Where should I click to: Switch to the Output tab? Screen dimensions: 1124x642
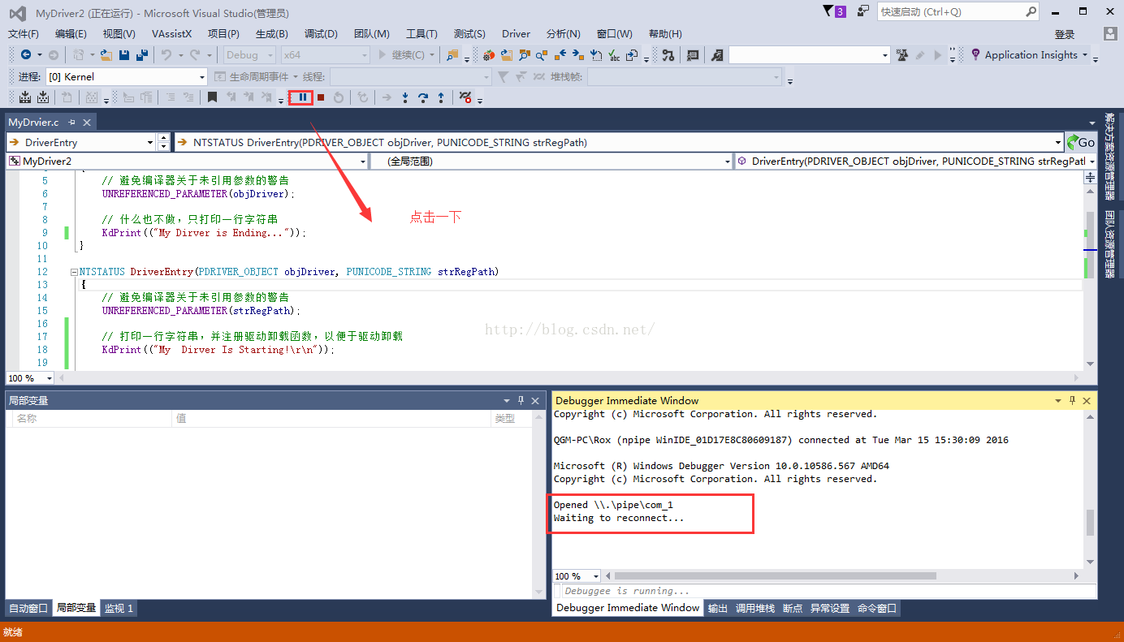(x=717, y=608)
